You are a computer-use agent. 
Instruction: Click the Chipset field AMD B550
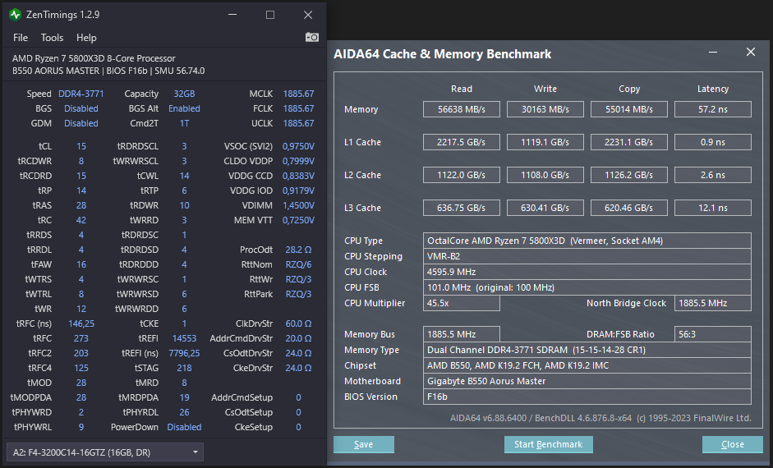tap(587, 365)
